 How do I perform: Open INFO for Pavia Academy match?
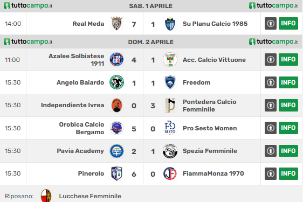click(288, 151)
